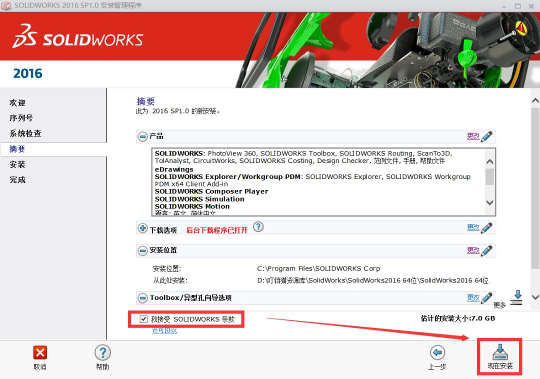
Task: Click the 从此处安装 source path starting with D:\
Action: [373, 280]
